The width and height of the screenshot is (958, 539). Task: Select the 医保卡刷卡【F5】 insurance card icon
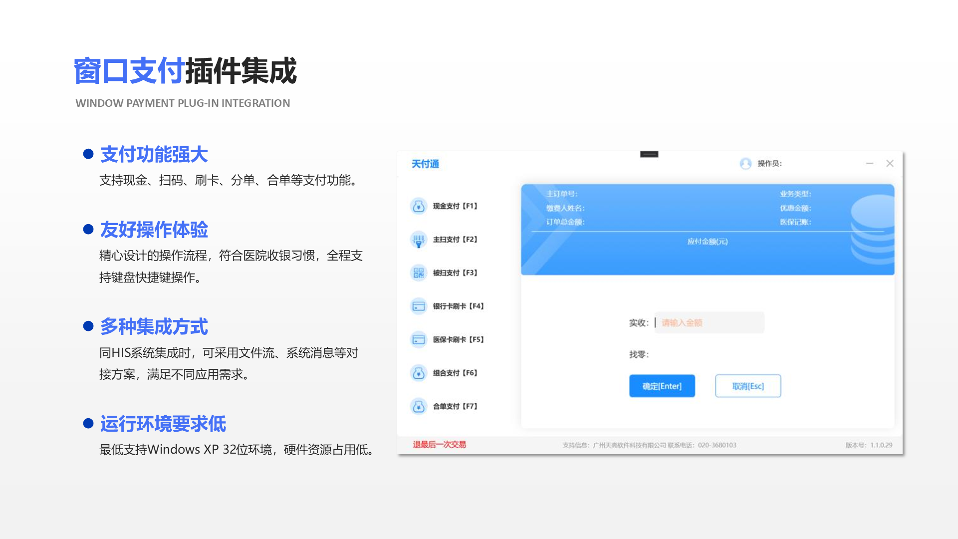click(x=419, y=339)
